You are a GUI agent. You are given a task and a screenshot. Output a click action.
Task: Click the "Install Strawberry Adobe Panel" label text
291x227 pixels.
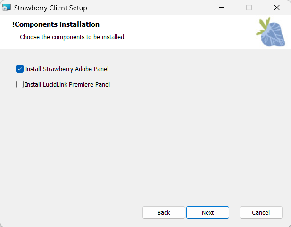pos(67,69)
